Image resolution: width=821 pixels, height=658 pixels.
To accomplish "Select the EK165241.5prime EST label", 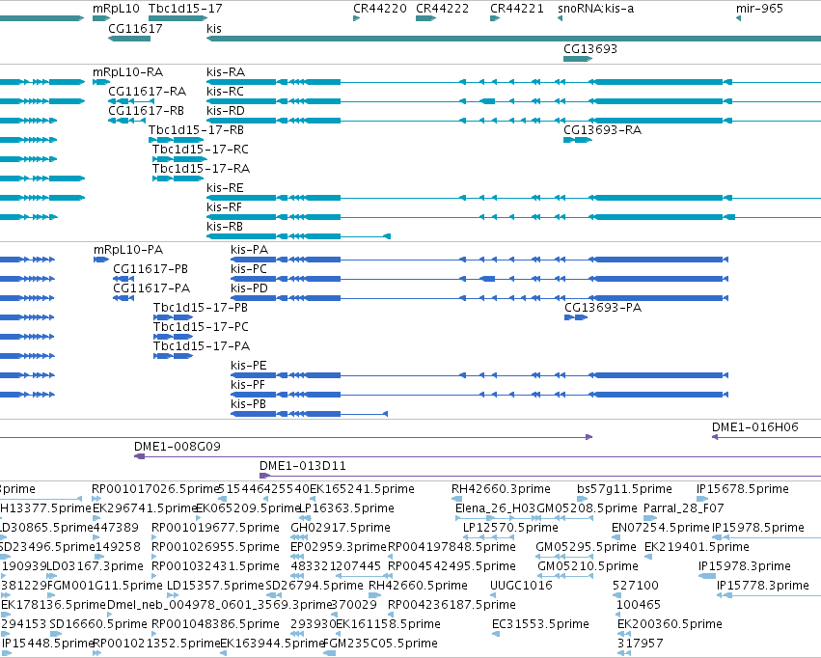I will pyautogui.click(x=363, y=488).
